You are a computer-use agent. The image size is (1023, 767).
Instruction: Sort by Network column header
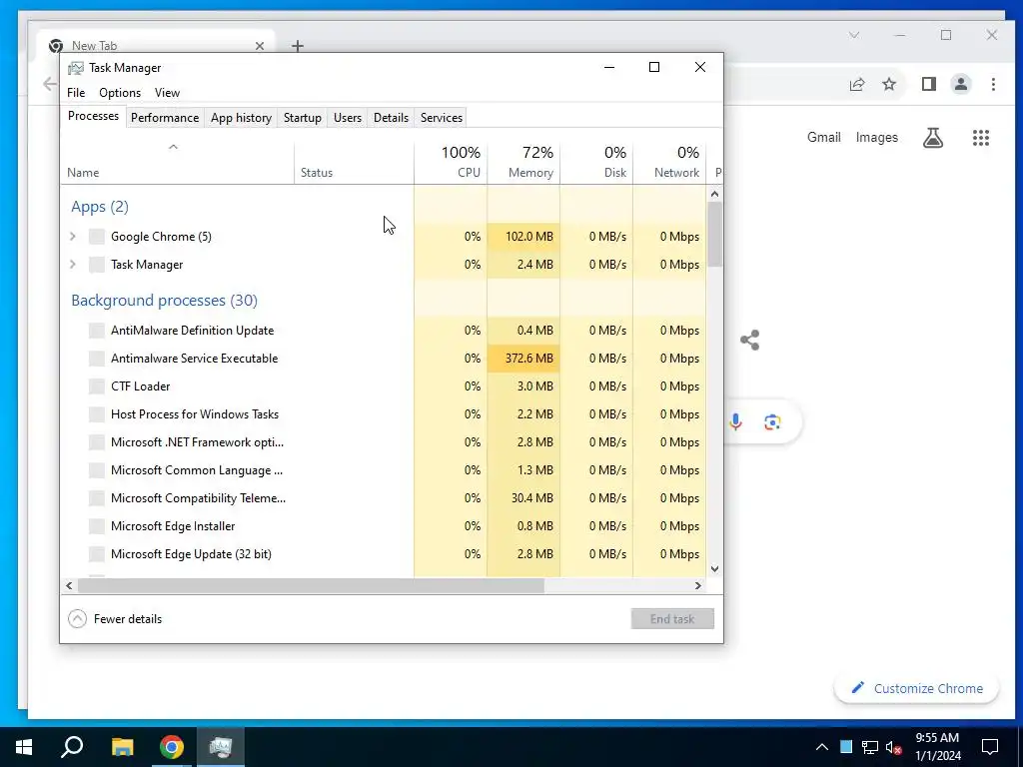(669, 163)
